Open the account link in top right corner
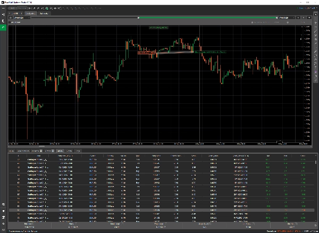Viewport: 319px width, 233px height. (x=305, y=8)
